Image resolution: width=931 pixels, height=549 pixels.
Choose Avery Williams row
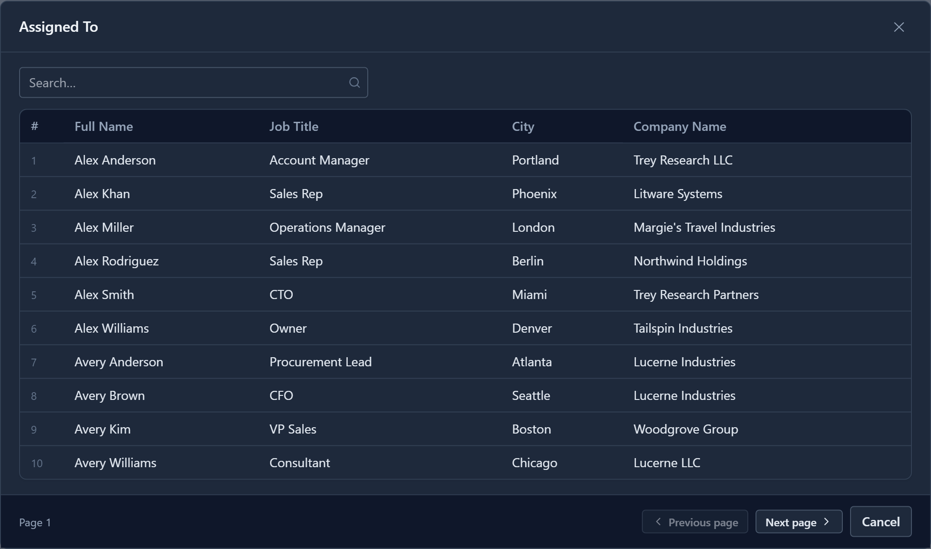pyautogui.click(x=465, y=463)
